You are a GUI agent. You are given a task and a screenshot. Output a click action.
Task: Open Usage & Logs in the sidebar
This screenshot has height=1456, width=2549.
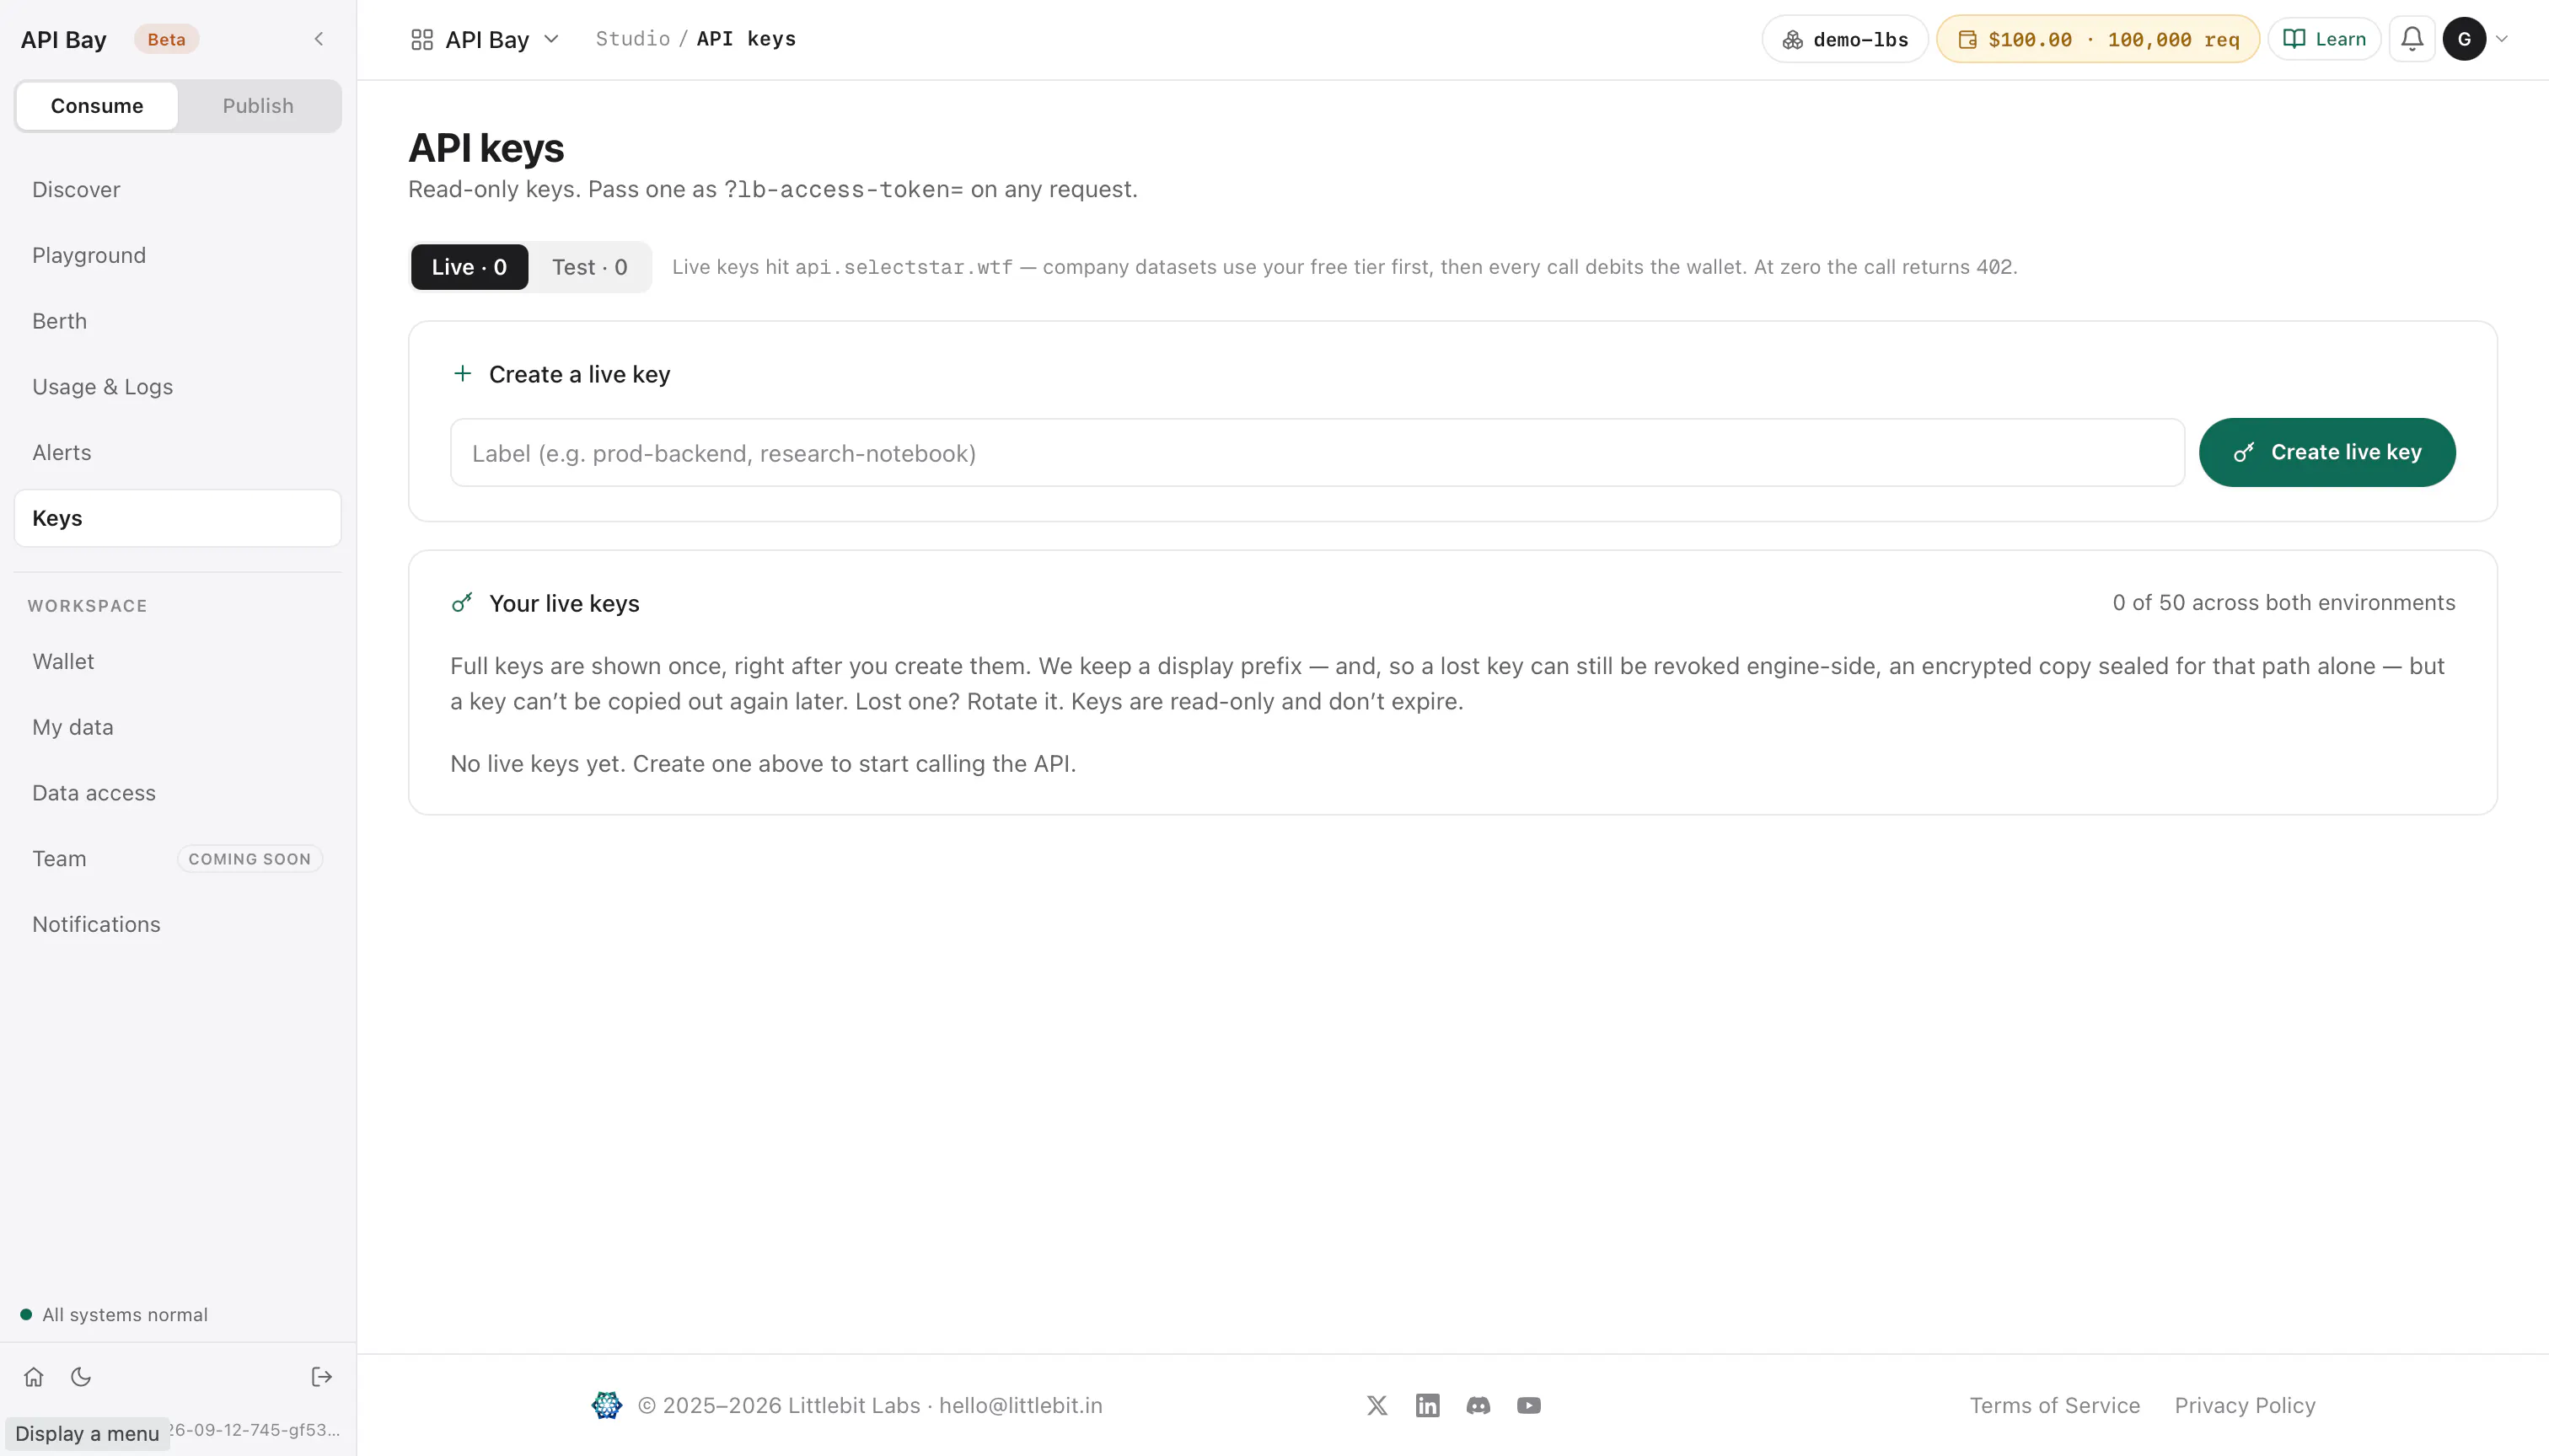click(178, 387)
